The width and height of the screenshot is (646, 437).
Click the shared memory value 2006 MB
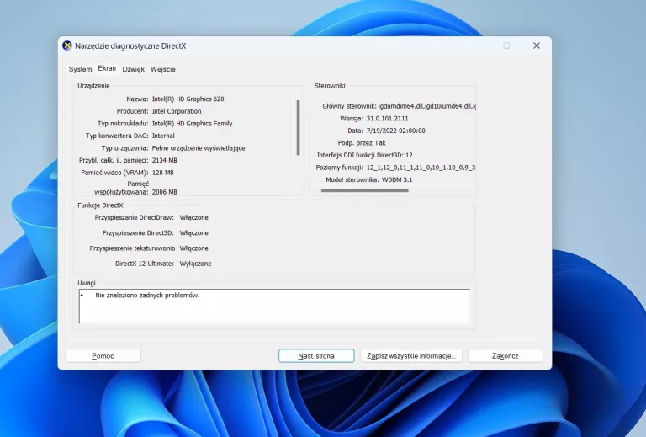coord(164,192)
